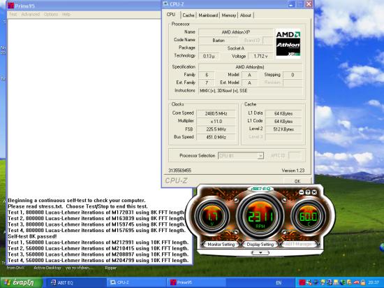The height and width of the screenshot is (288, 384).
Task: Click the Prime95 line mentioning M204799
Action: pos(98,260)
